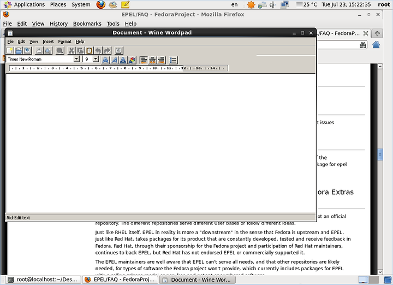393x285 pixels.
Task: Click the Insert date and time icon
Action: (x=119, y=50)
